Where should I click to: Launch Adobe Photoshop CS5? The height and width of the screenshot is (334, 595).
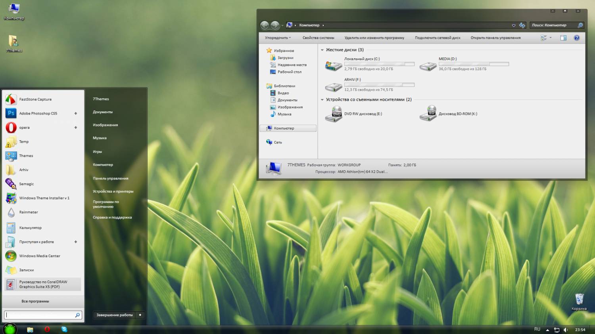(x=43, y=113)
